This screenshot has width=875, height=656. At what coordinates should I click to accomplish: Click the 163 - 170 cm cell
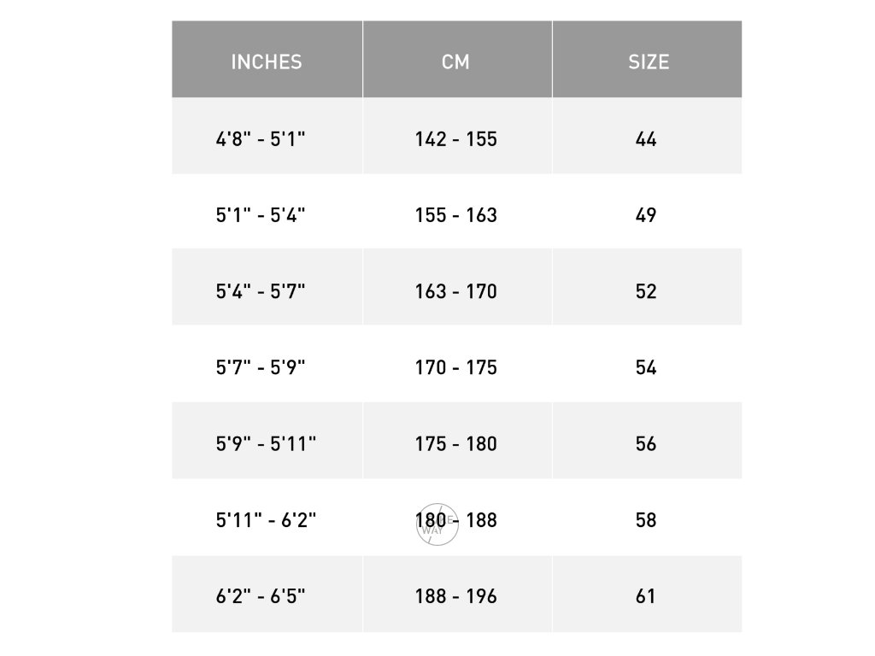click(457, 287)
